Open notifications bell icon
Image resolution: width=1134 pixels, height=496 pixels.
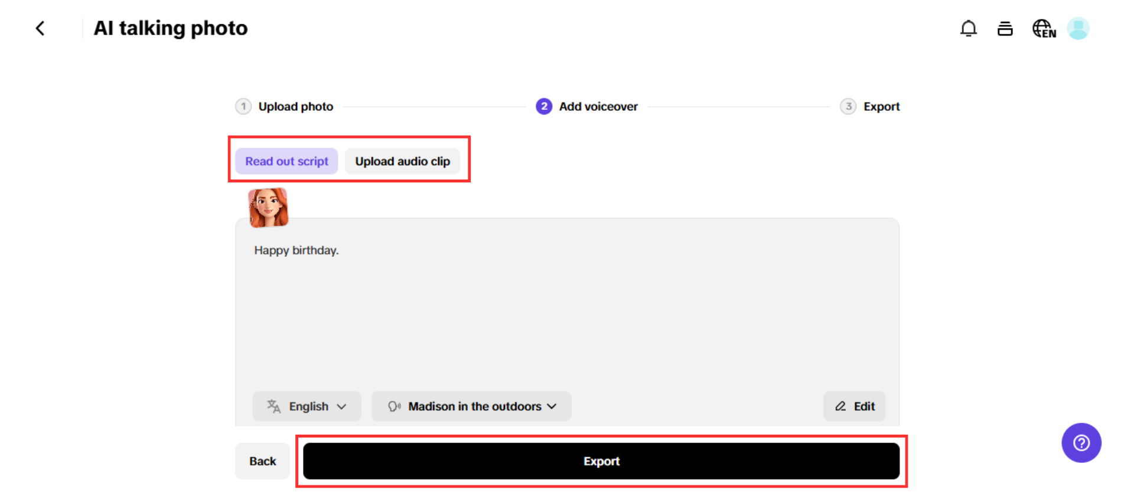click(x=968, y=28)
